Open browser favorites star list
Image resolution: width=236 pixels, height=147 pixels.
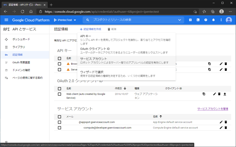(x=204, y=11)
